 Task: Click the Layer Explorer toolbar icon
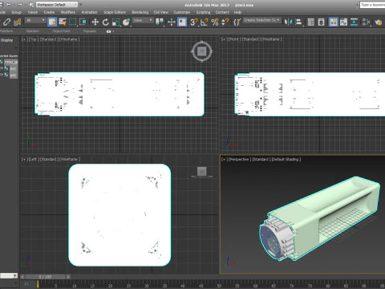[321, 22]
